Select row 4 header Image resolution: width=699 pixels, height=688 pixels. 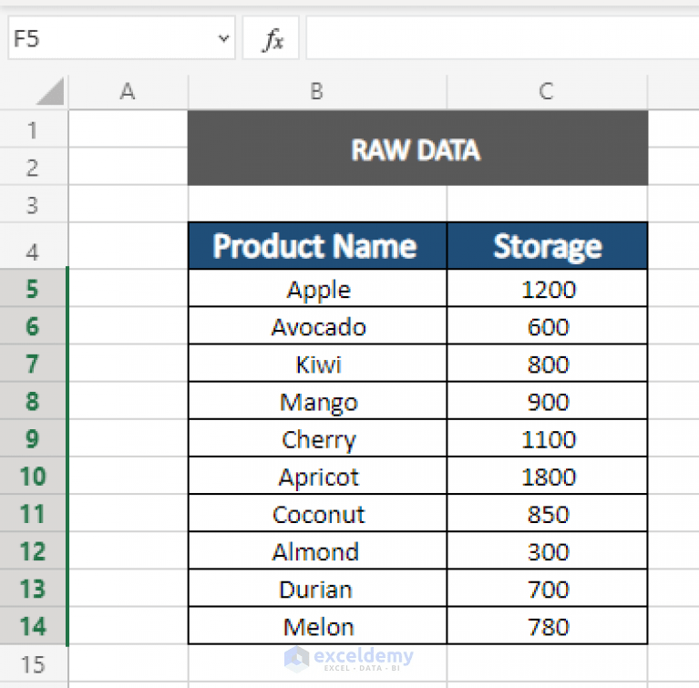click(x=33, y=246)
